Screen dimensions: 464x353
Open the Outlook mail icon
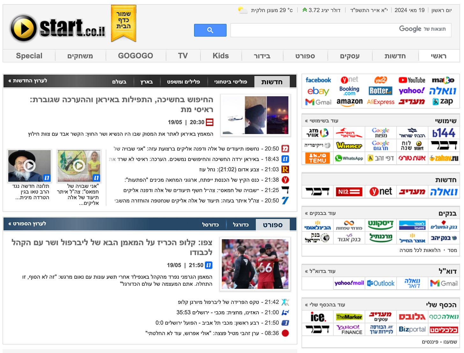click(381, 283)
